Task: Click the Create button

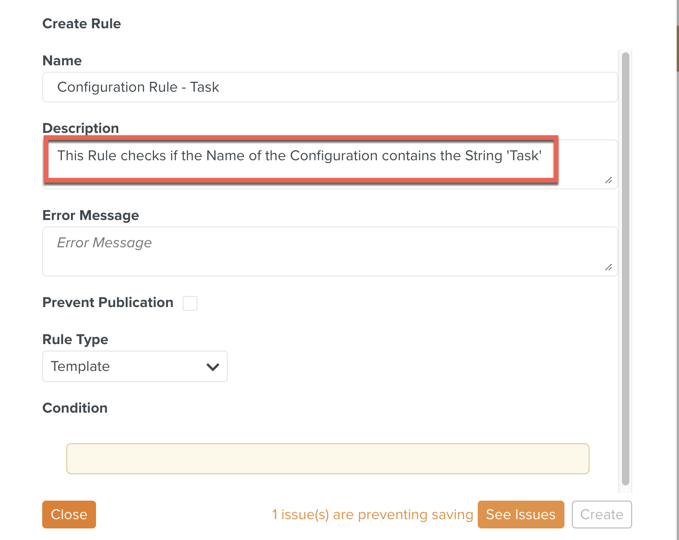Action: [x=602, y=515]
